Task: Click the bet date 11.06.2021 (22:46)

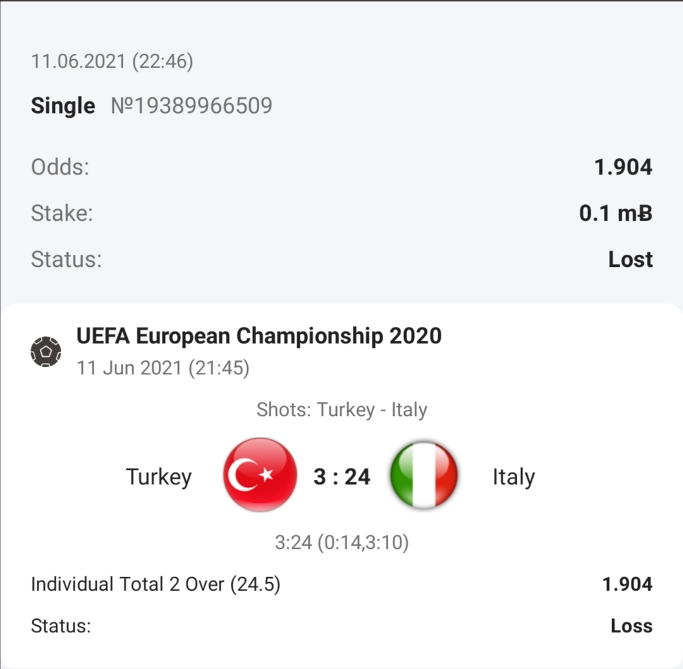Action: [x=112, y=61]
